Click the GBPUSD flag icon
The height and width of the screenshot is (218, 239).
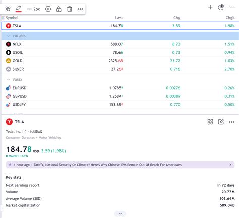[x=8, y=96]
